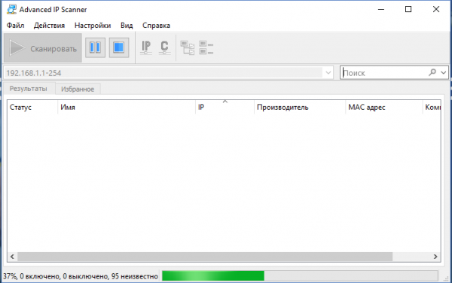Click the Сканировать button
The width and height of the screenshot is (452, 283).
pos(43,47)
